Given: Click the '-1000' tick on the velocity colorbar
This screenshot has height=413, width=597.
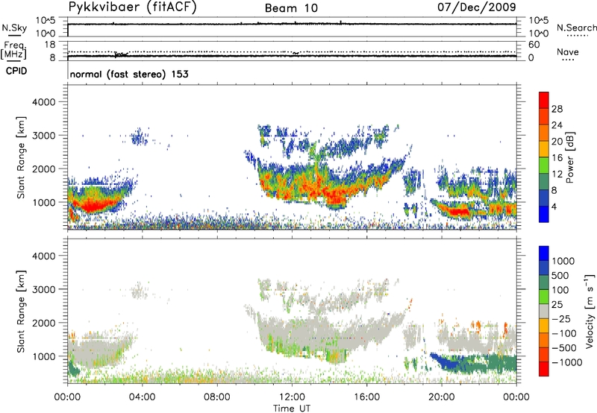Looking at the screenshot, I should [x=566, y=362].
